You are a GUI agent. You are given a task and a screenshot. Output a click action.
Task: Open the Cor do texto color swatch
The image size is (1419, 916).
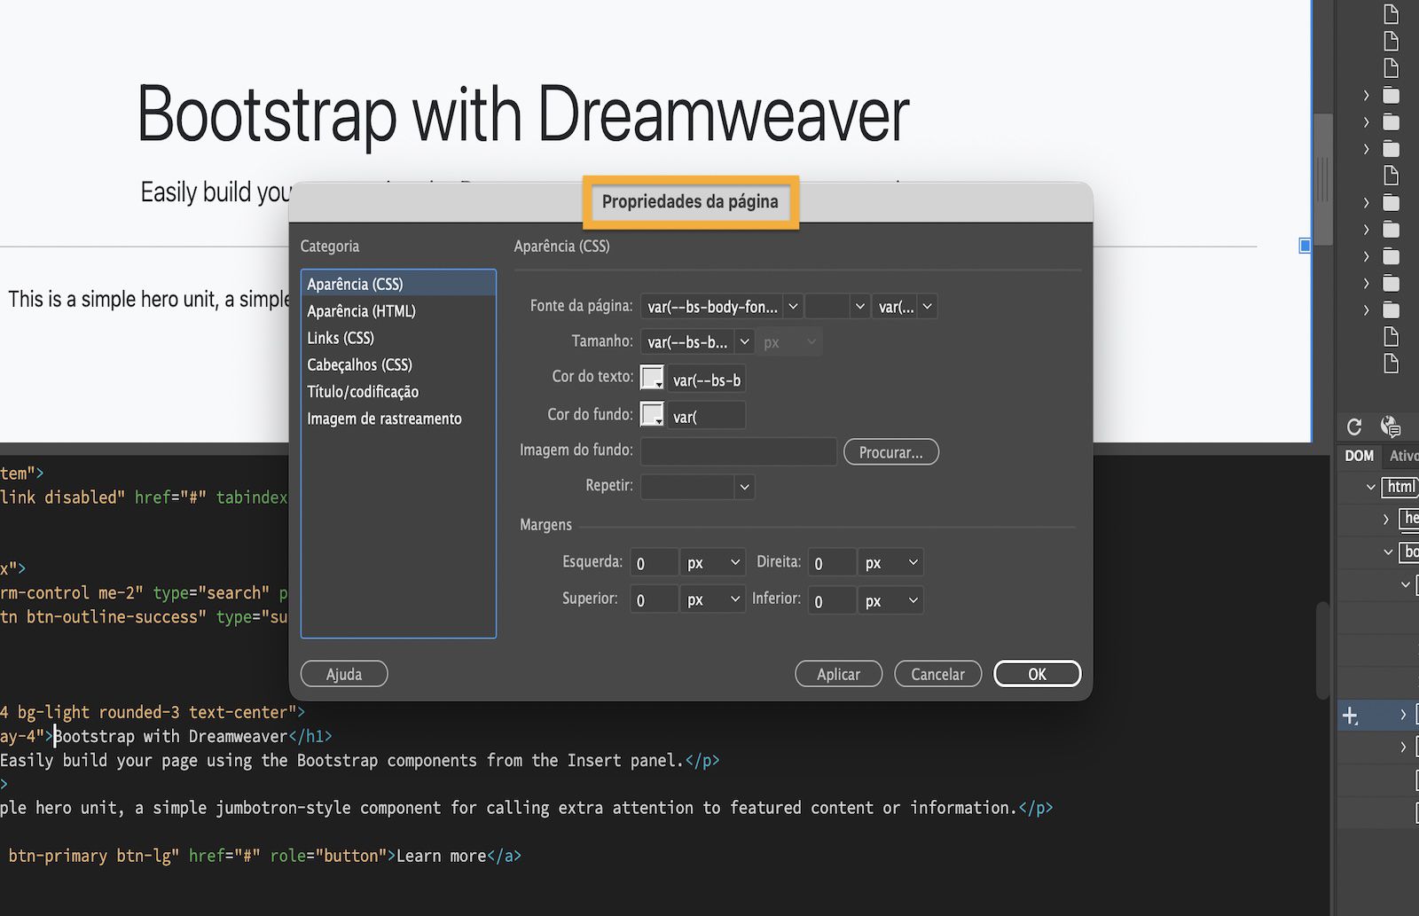(x=652, y=379)
